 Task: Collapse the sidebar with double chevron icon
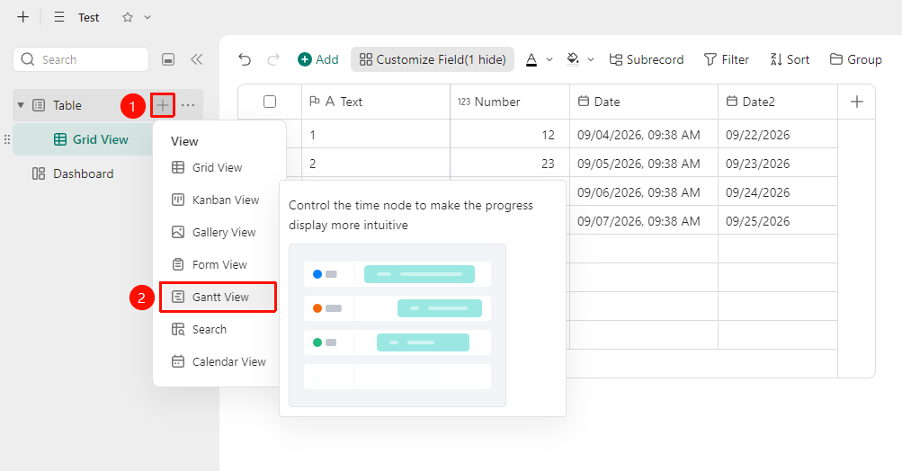pos(197,59)
